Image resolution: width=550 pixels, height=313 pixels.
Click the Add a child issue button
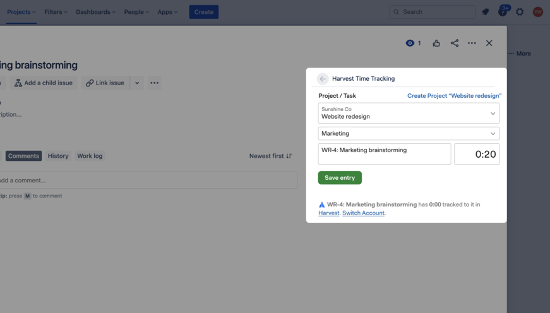click(44, 83)
